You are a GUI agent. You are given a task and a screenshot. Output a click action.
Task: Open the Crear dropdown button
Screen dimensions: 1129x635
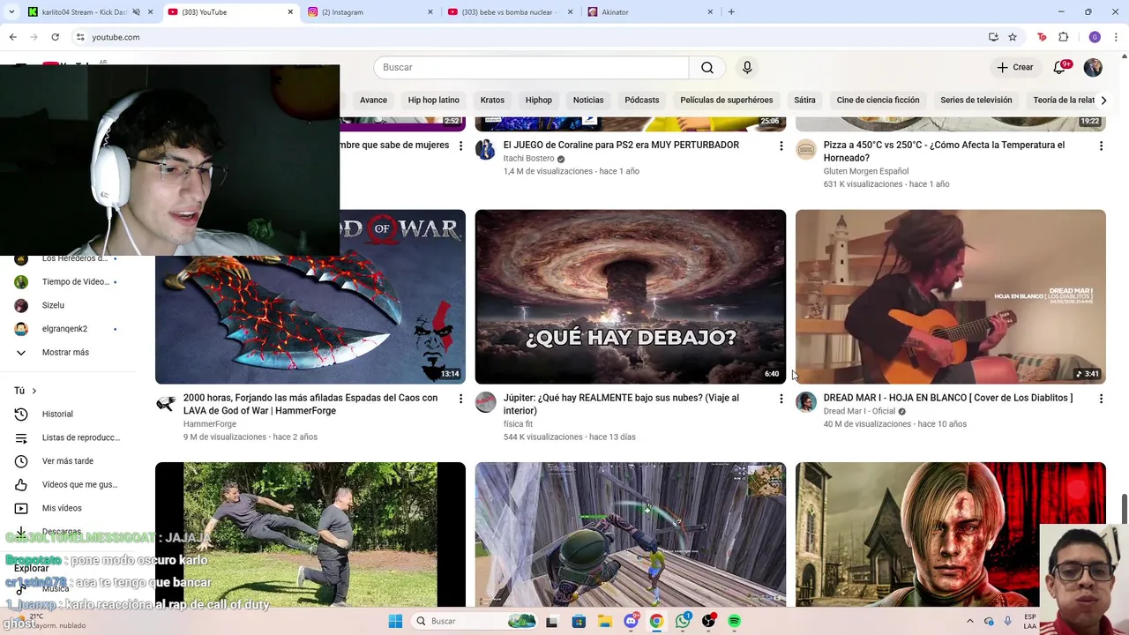pos(1014,68)
